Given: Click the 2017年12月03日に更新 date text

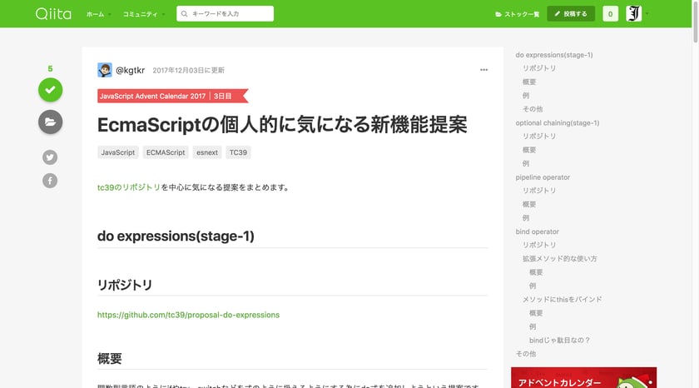Looking at the screenshot, I should pyautogui.click(x=189, y=71).
